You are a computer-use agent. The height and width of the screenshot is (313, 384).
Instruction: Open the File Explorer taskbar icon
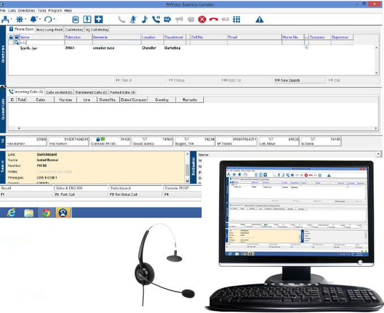tap(29, 213)
